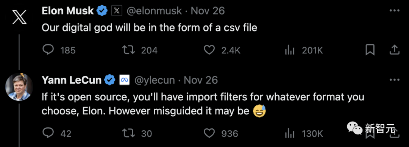
Task: Click the Meta affiliation badge beside Yann LeCun
Action: 125,80
